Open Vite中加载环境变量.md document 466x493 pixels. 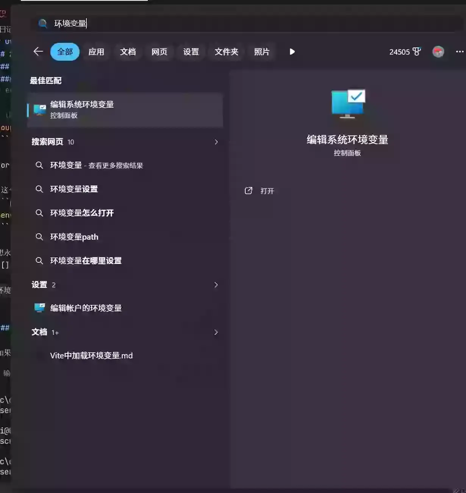(91, 356)
